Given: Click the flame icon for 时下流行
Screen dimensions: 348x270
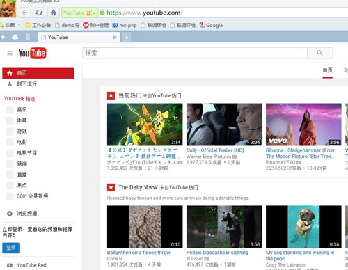Looking at the screenshot, I should pyautogui.click(x=10, y=84).
